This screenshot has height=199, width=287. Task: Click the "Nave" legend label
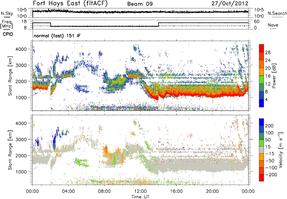point(273,25)
